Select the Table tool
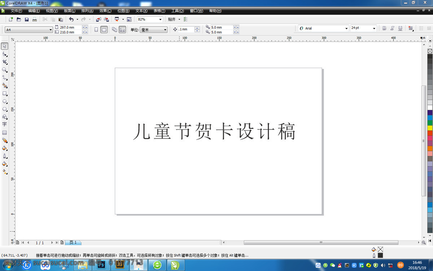433x271 pixels. [x=5, y=133]
